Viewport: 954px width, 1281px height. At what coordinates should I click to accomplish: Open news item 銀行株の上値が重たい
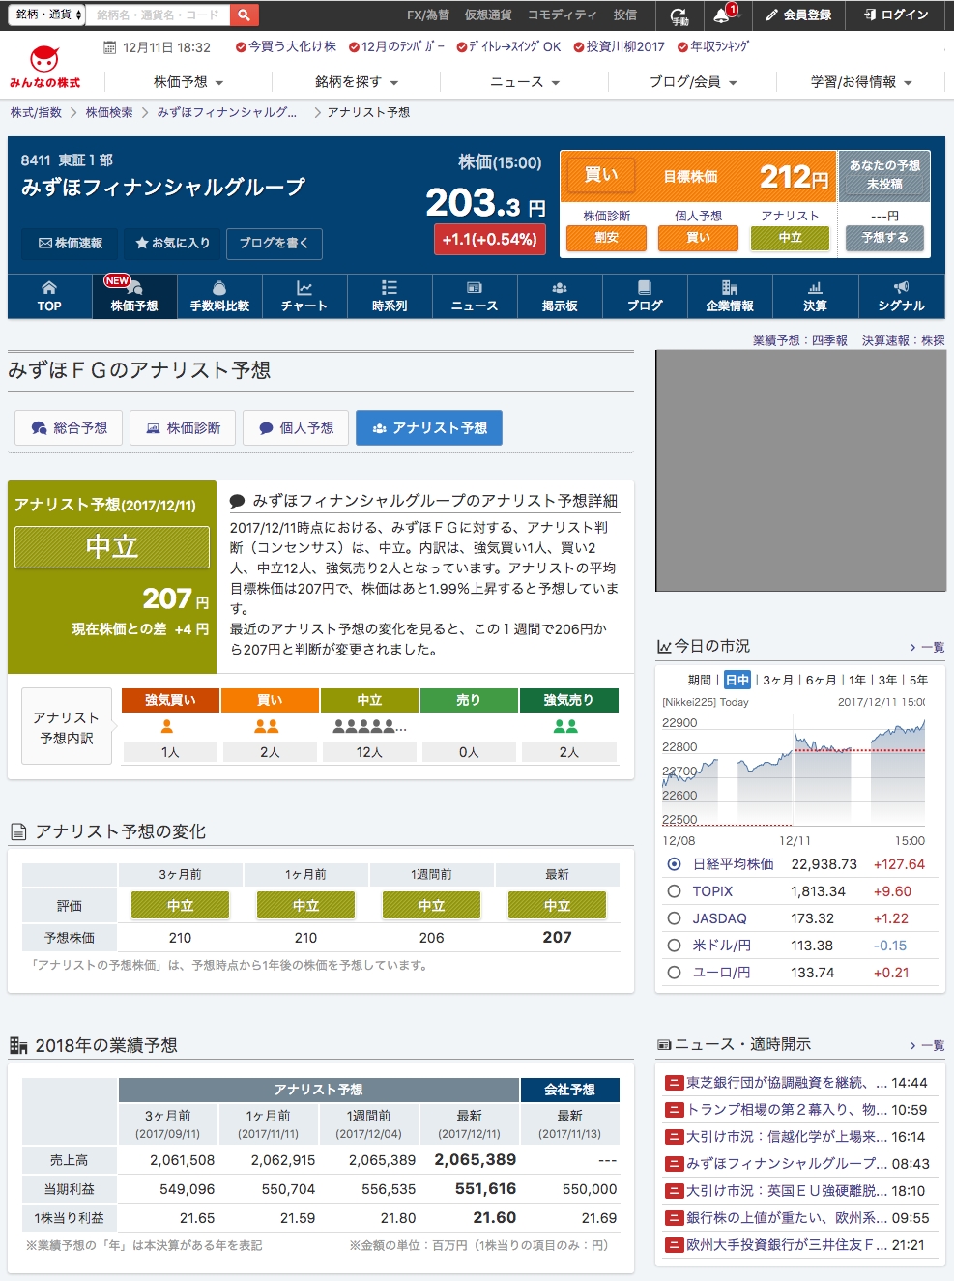click(x=787, y=1218)
